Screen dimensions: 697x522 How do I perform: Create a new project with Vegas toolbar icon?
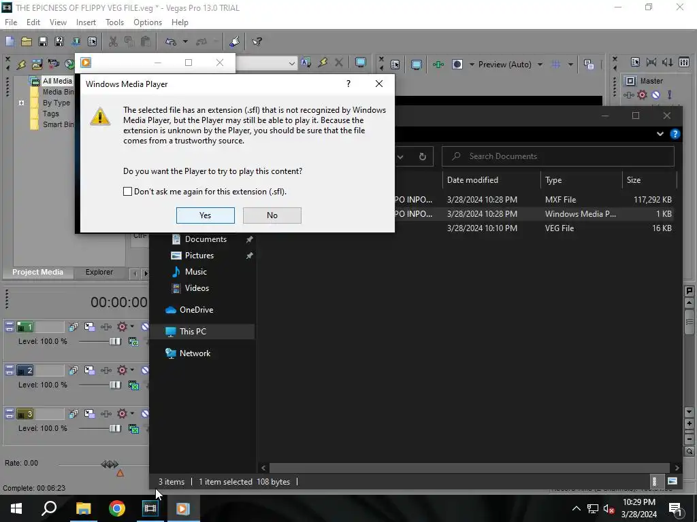click(10, 41)
